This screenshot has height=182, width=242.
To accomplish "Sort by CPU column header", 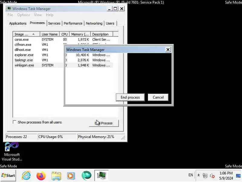I will tap(64, 34).
